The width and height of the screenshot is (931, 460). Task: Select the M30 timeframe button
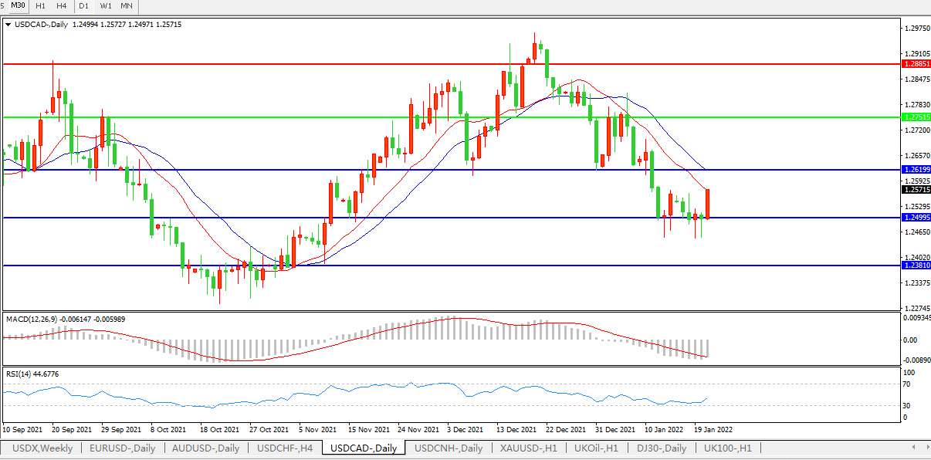[x=18, y=6]
